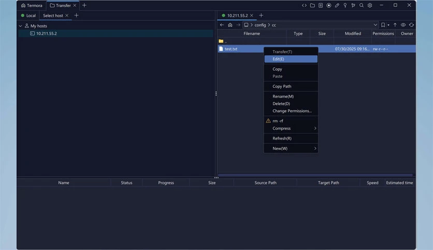Open the snippets code icon in title bar
This screenshot has width=433, height=250.
[x=304, y=5]
